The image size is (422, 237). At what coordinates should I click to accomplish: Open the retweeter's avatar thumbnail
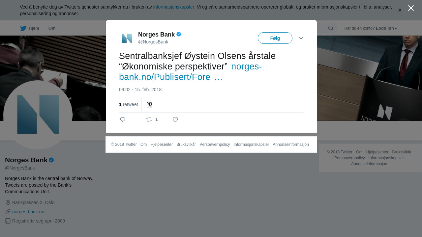click(x=150, y=105)
